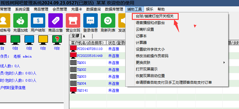
Task: Open the 数据库管理 menu
Action: point(114,9)
